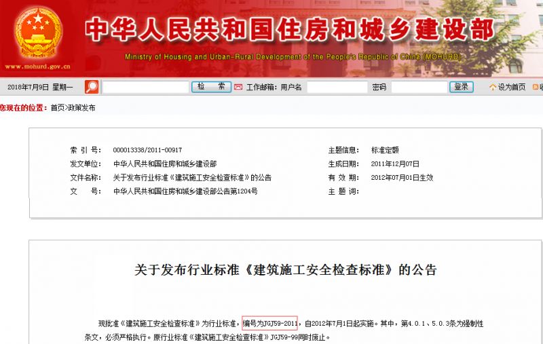Click the RSS favorites icon at far right
Viewport: 543px width, 344px height.
[x=536, y=87]
